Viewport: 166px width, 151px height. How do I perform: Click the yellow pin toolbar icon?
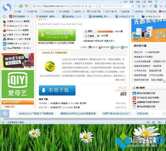pos(151,6)
